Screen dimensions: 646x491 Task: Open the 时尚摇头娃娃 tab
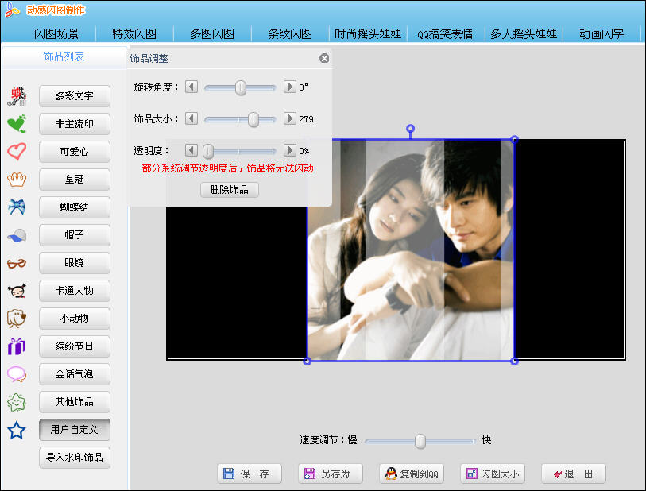click(368, 34)
